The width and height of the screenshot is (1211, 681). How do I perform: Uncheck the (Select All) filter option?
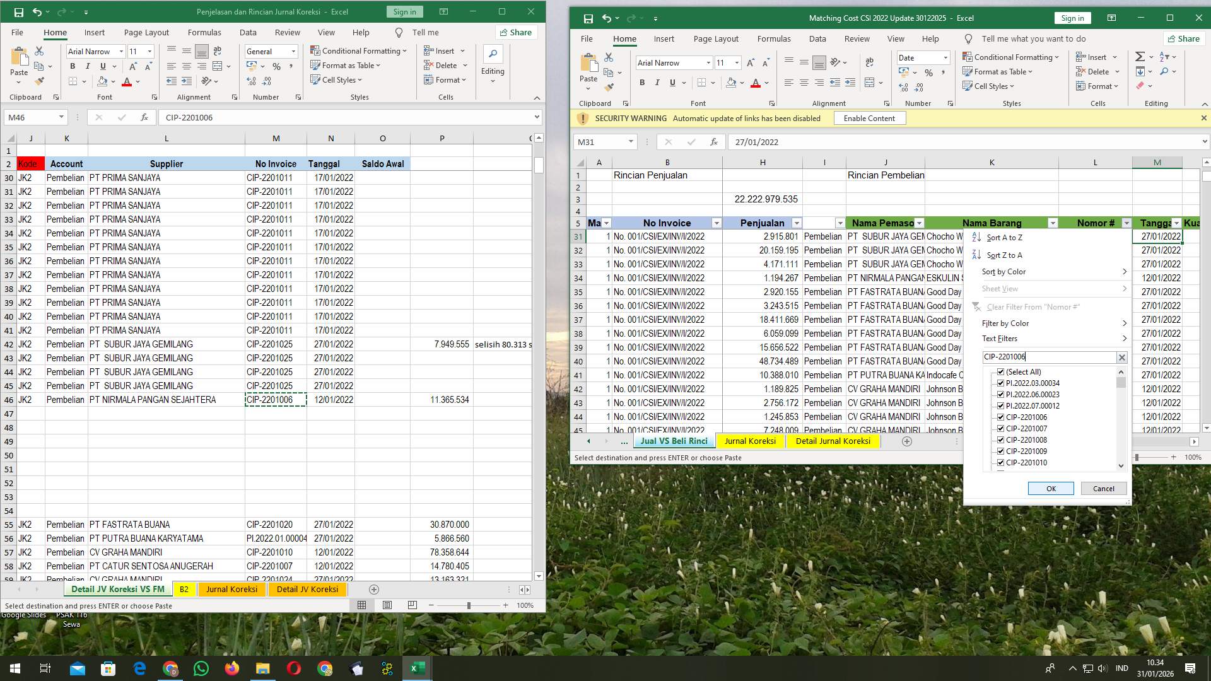pos(1002,371)
